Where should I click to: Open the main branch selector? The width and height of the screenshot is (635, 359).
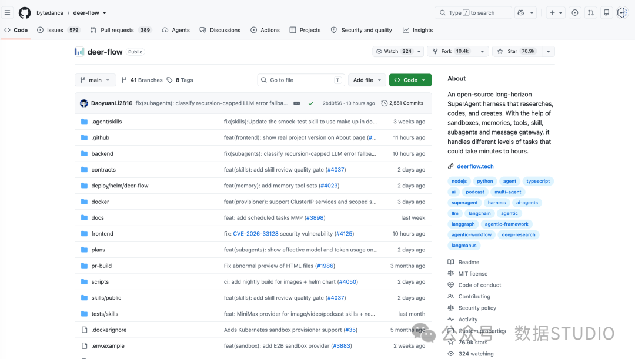[95, 80]
